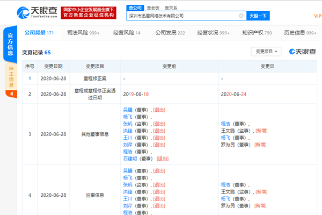Open 杨飞 link in row 4 变更后
The height and width of the screenshot is (215, 322).
[x=225, y=199]
